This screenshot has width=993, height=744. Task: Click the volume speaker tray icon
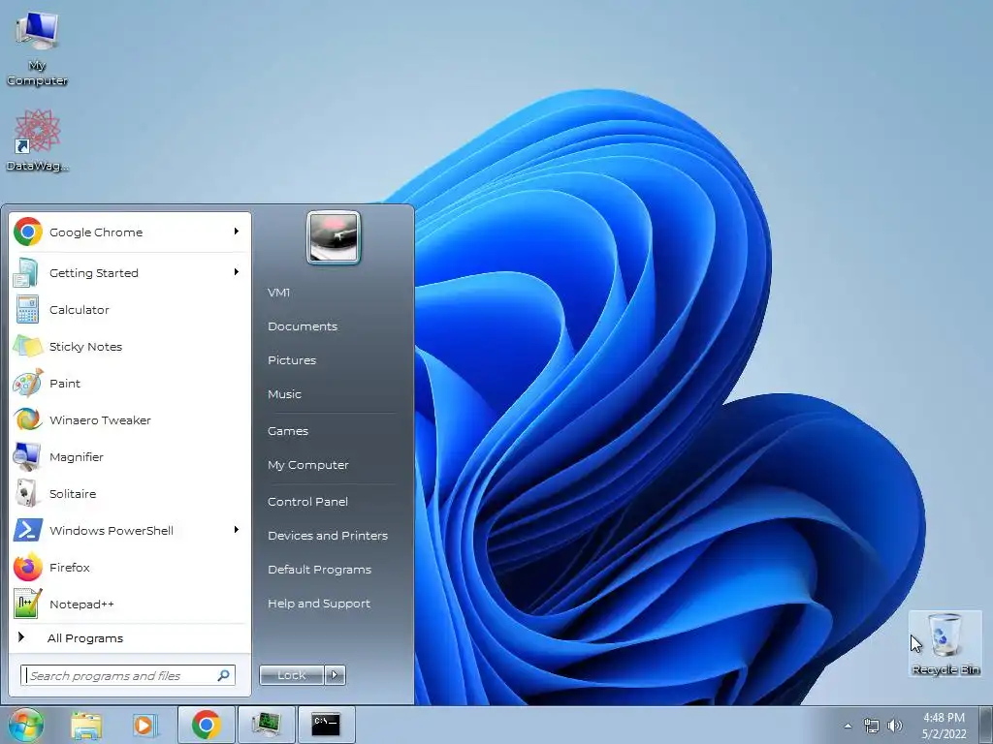click(895, 726)
